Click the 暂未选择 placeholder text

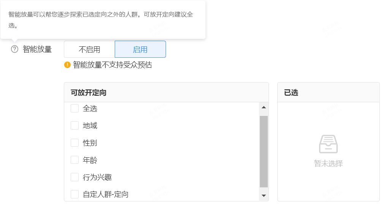click(328, 164)
